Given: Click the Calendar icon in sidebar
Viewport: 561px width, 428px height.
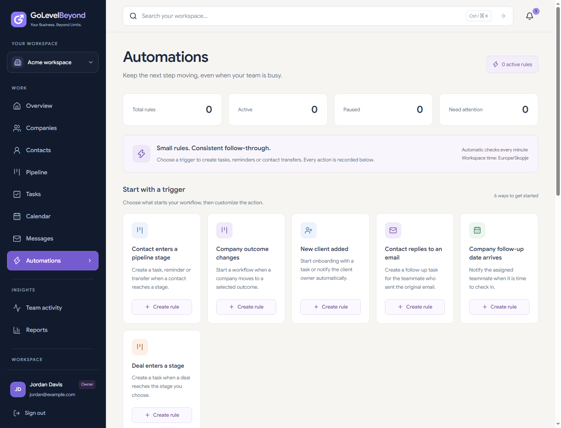Looking at the screenshot, I should pos(17,216).
